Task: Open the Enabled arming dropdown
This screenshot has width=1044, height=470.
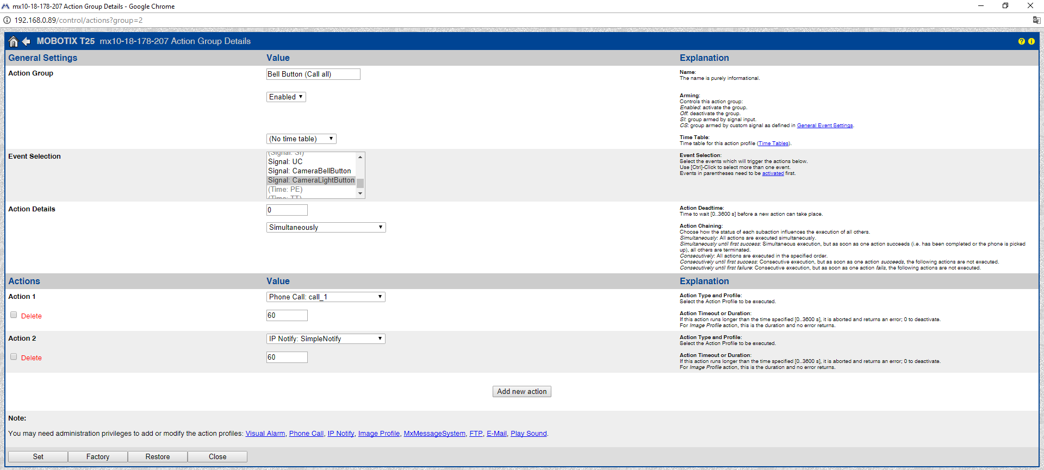Action: 286,97
